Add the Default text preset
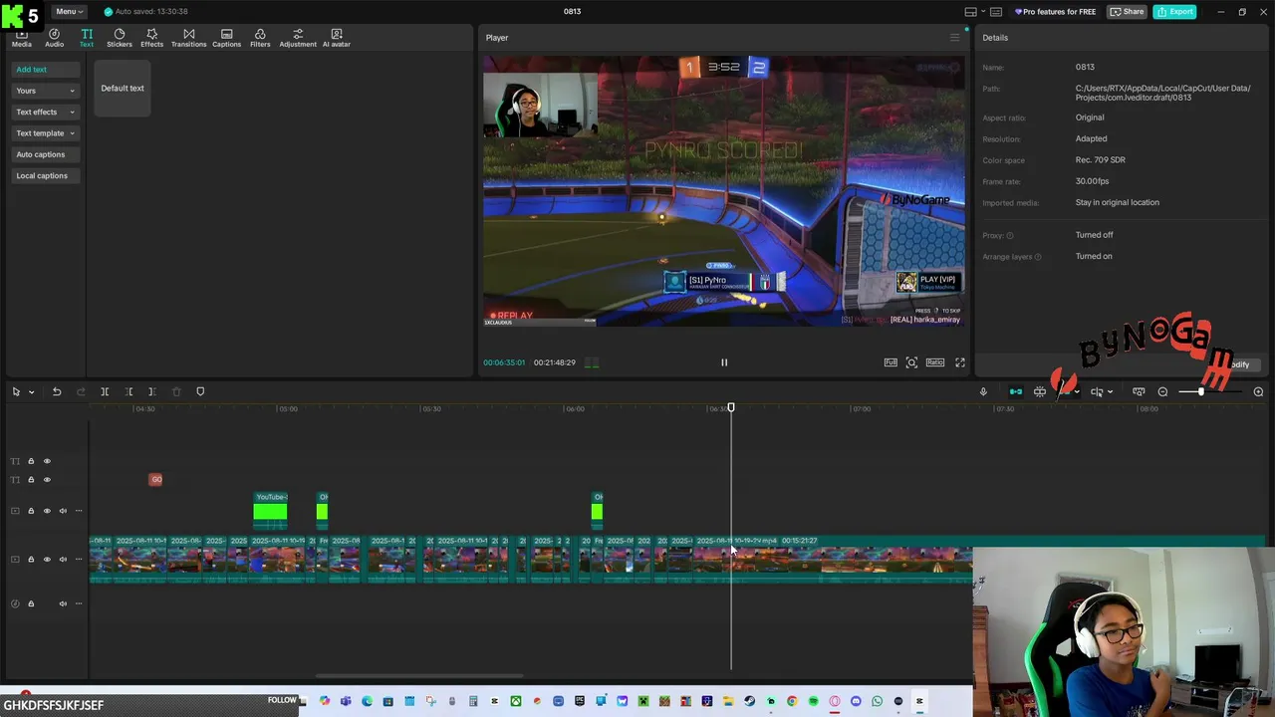The width and height of the screenshot is (1275, 717). point(123,88)
